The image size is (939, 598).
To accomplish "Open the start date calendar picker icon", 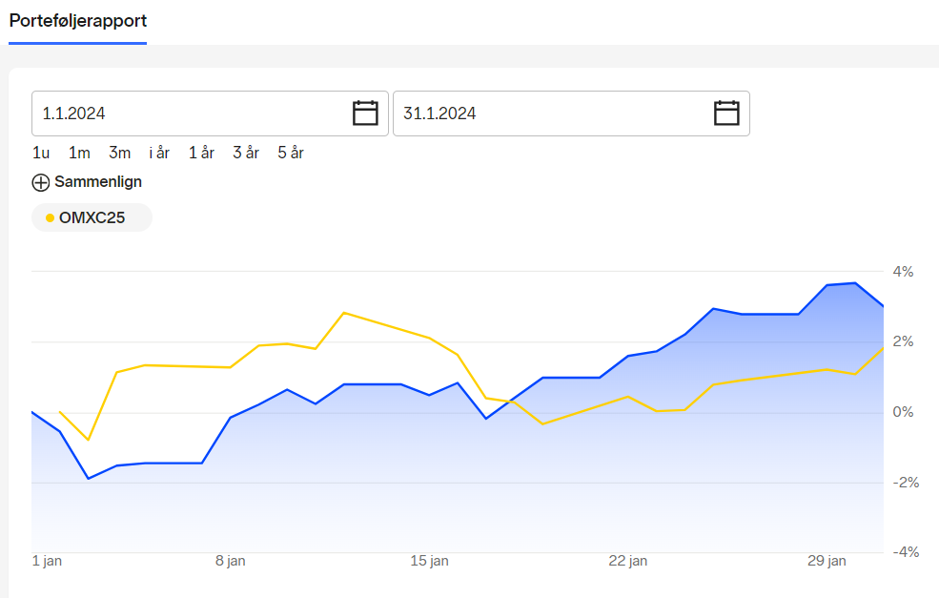I will pos(365,113).
